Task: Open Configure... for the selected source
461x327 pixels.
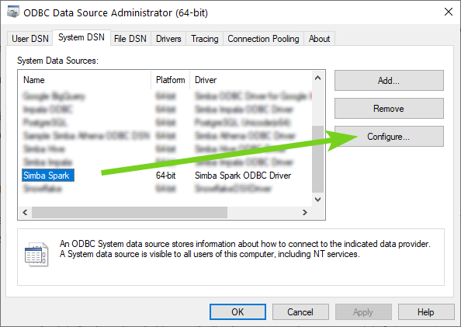Action: (389, 136)
